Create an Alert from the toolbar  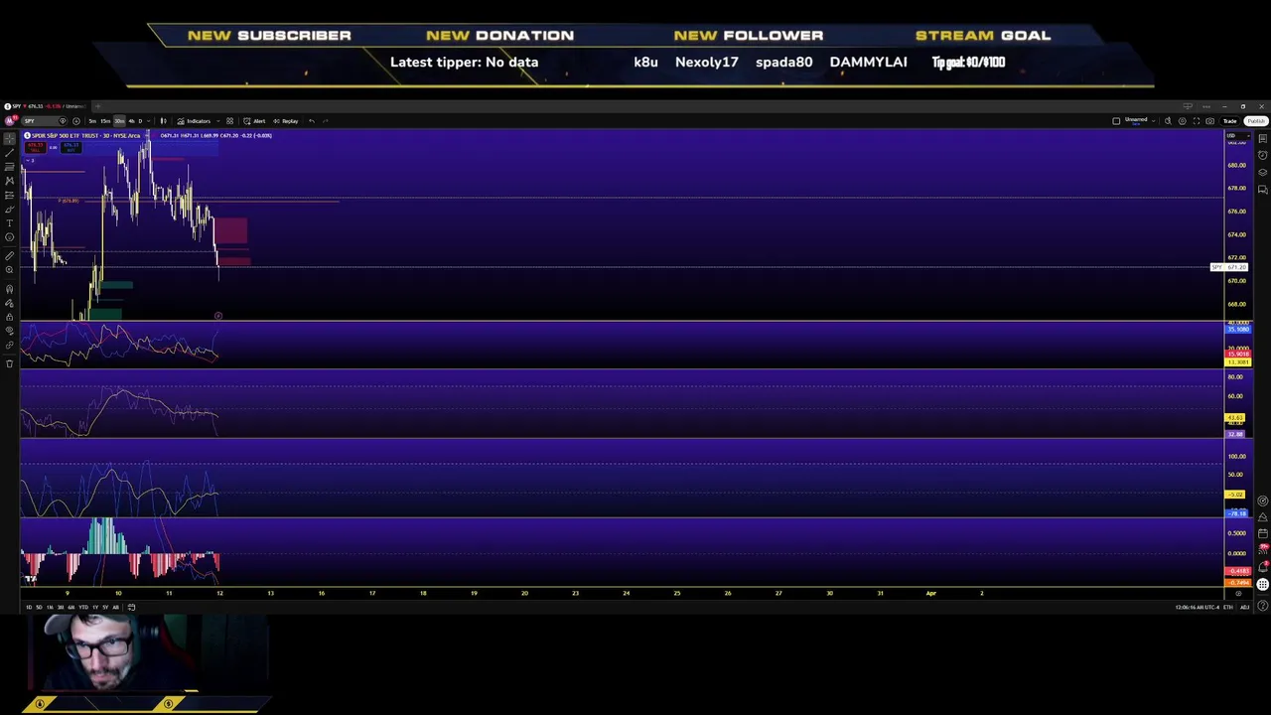(x=253, y=121)
